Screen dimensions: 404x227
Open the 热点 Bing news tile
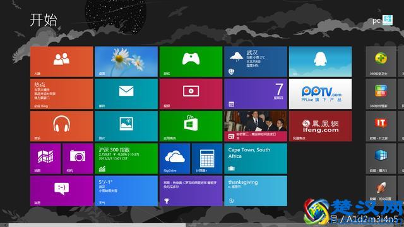(x=62, y=94)
